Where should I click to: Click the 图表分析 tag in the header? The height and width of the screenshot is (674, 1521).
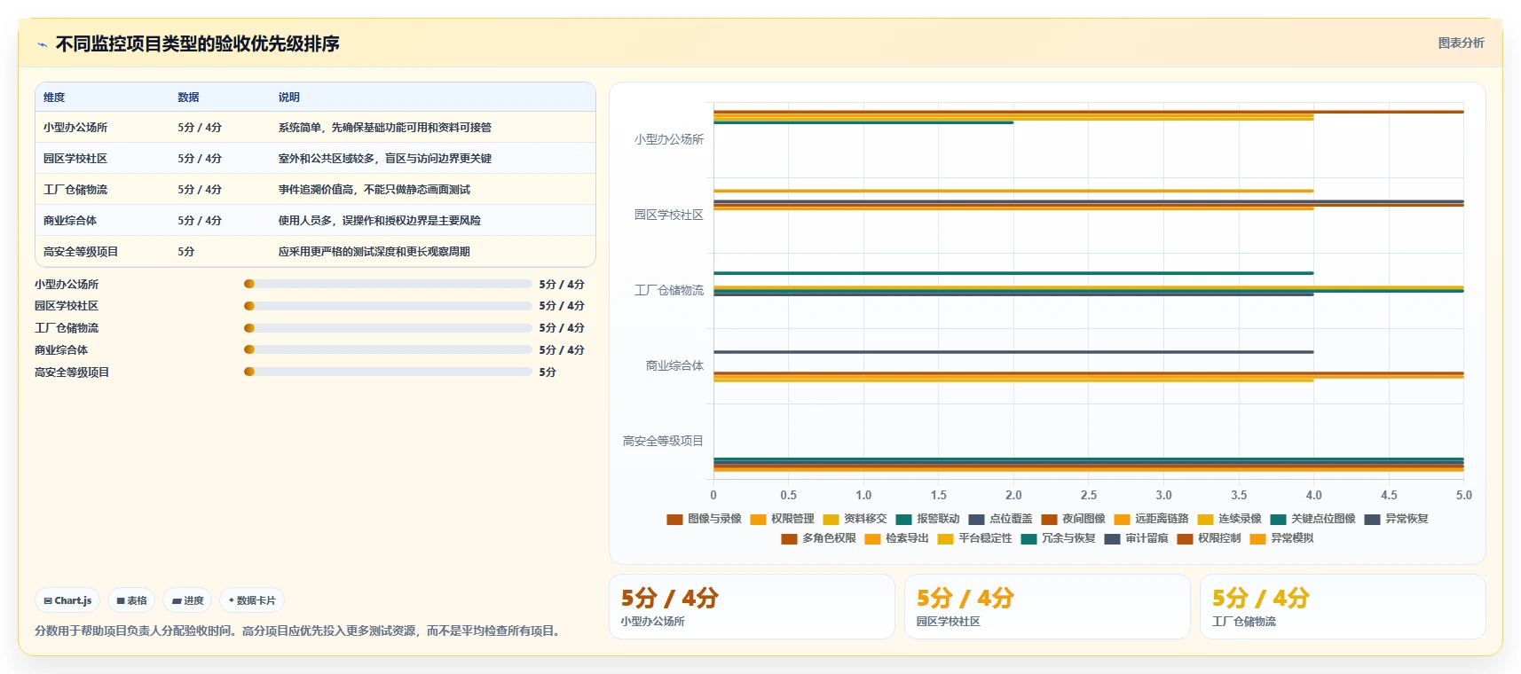click(1461, 43)
